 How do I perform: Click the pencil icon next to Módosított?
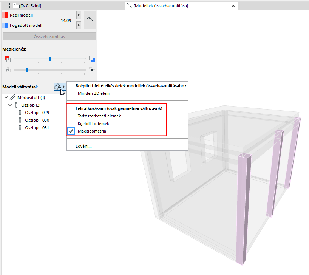12,97
